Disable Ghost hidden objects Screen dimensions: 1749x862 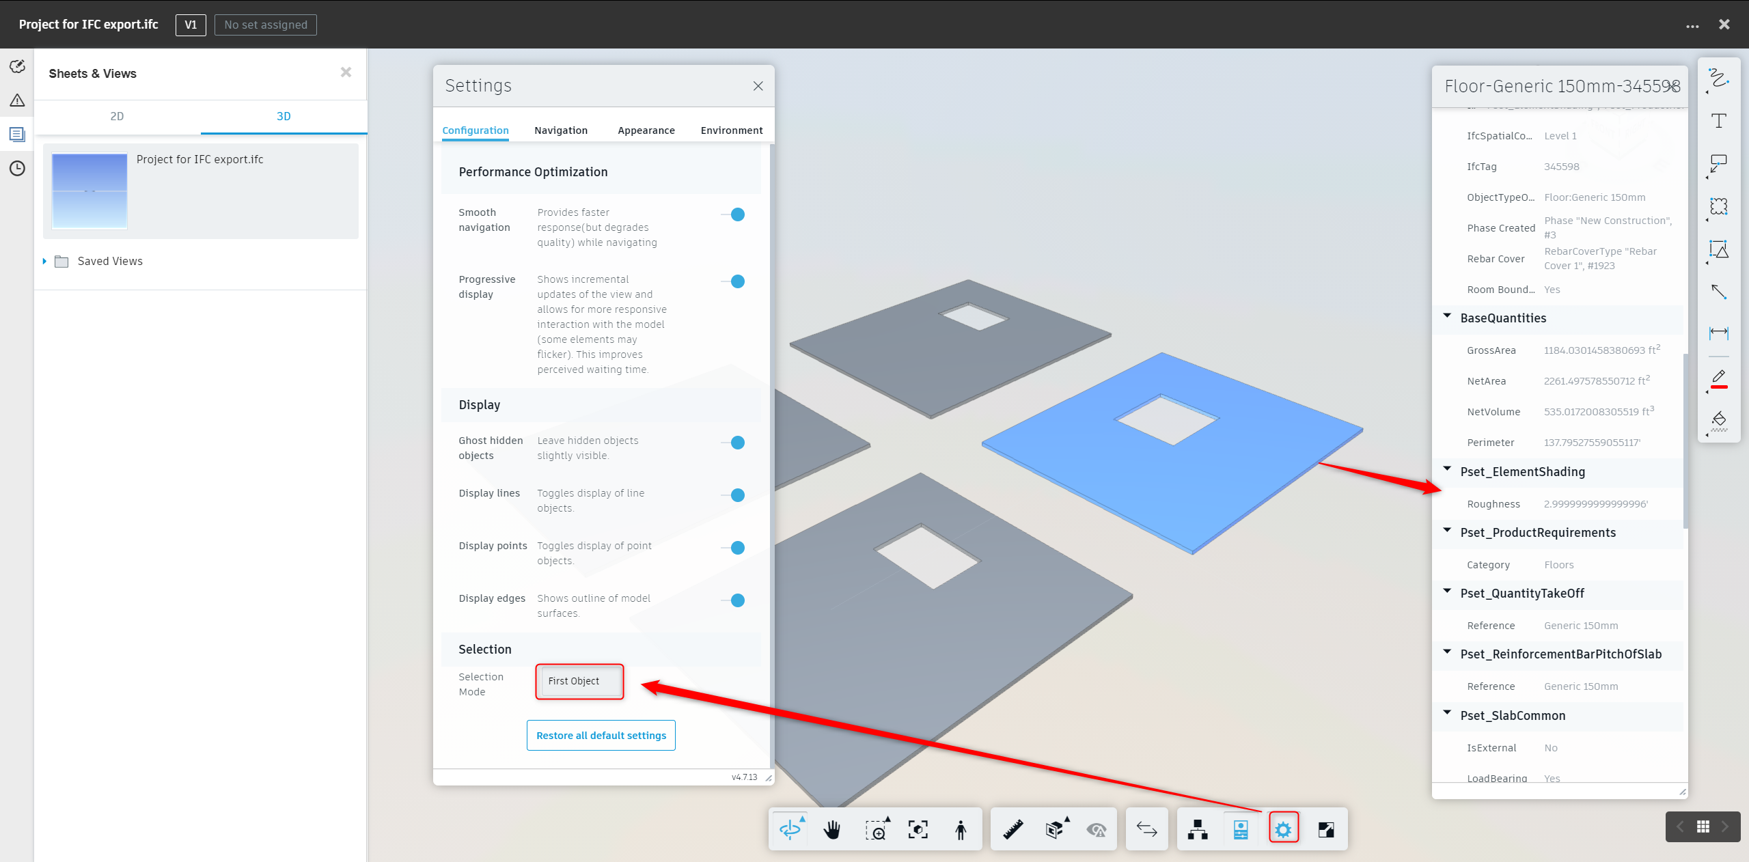tap(734, 443)
